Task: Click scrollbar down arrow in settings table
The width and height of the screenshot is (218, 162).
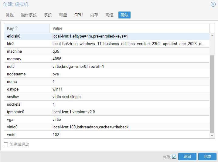Action: click(212, 136)
